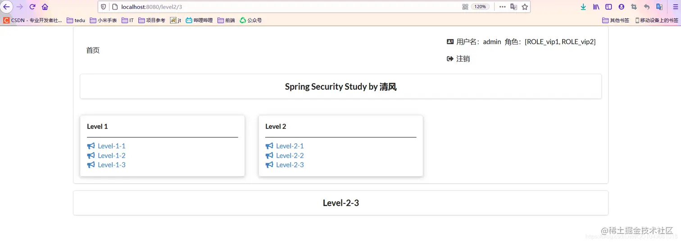Click the Level 1 card title
Screen dimensions: 681x243
97,127
